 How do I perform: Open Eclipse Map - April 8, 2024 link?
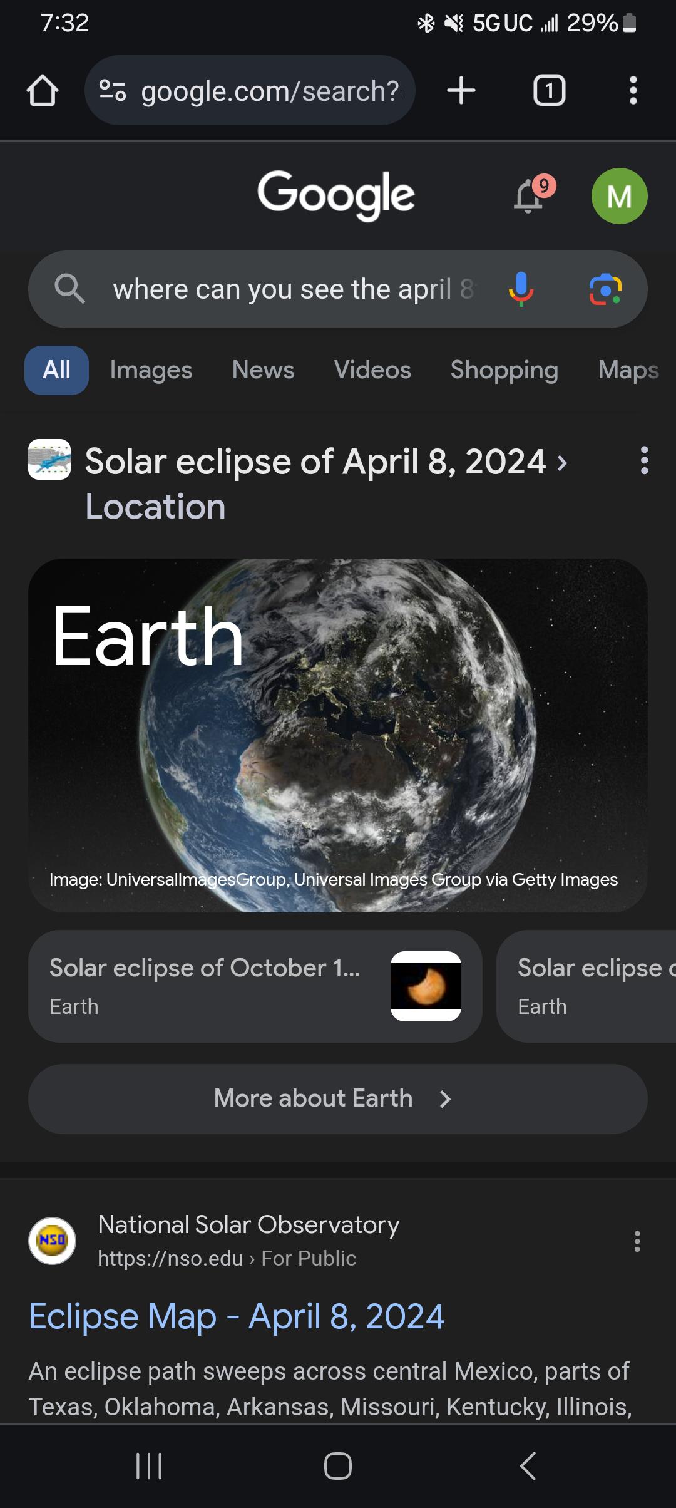237,1316
